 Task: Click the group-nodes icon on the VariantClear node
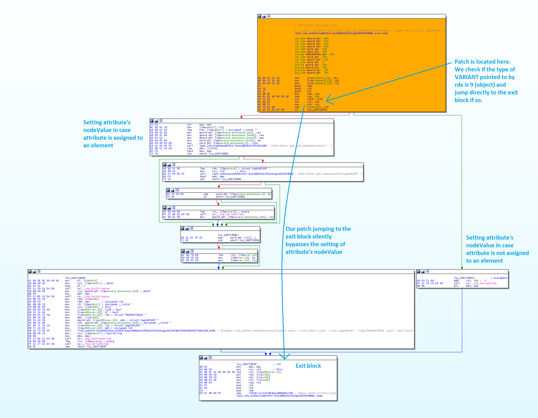click(x=173, y=208)
